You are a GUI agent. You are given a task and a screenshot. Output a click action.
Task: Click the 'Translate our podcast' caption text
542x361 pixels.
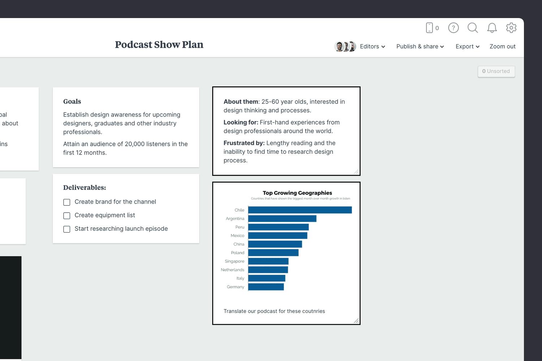pos(274,311)
